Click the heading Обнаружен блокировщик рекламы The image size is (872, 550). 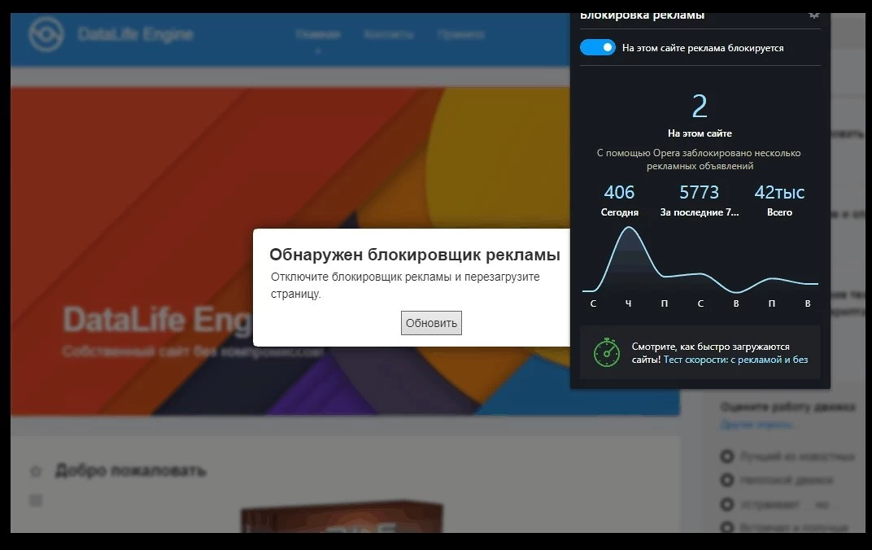point(414,255)
